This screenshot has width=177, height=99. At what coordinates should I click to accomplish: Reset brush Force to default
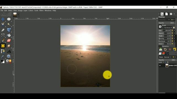click(x=172, y=44)
